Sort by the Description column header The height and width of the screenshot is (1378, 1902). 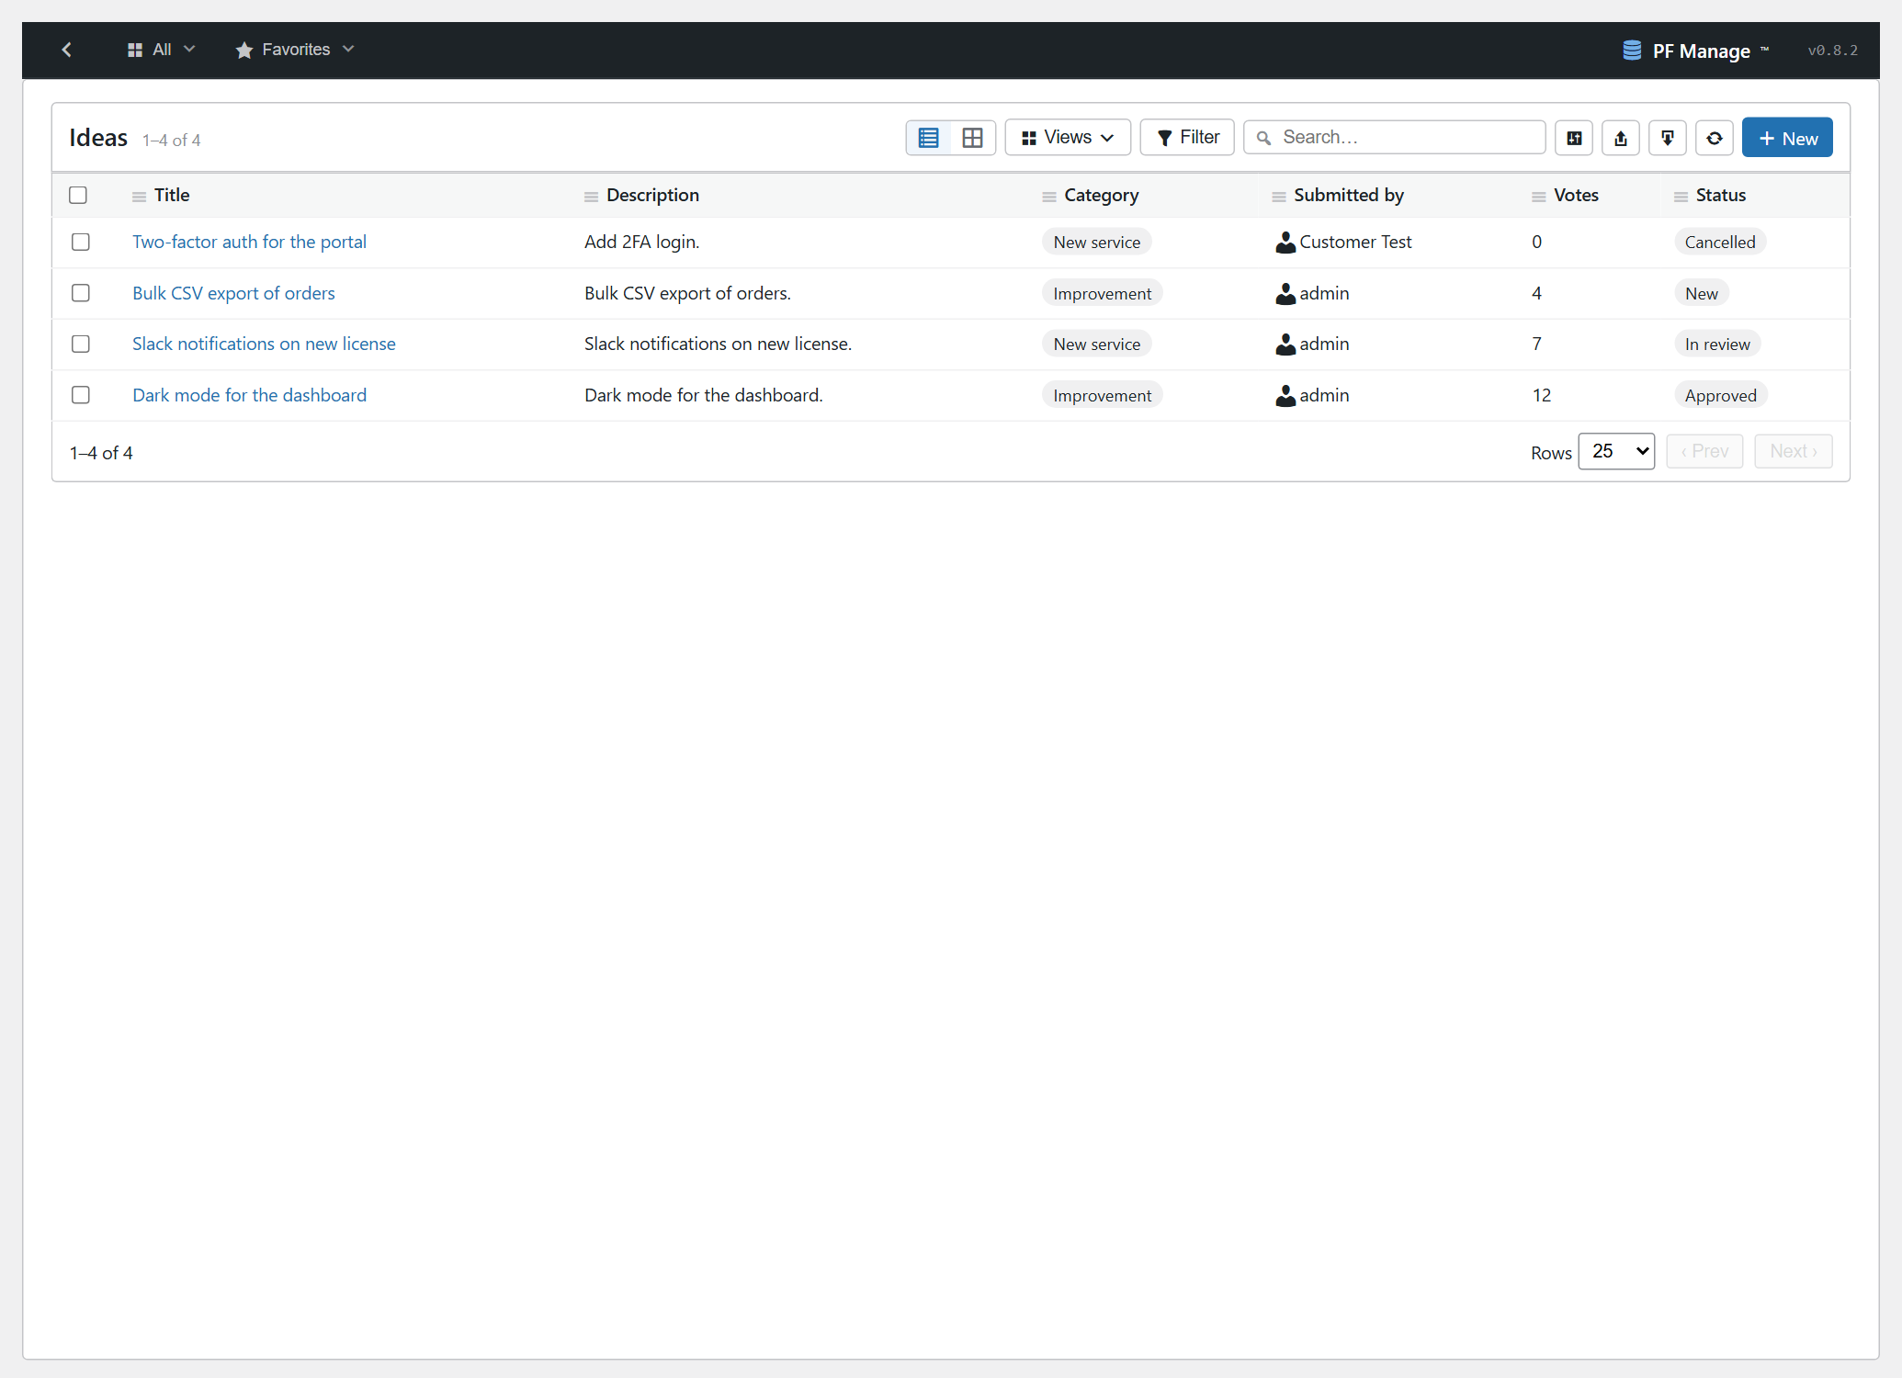pos(652,195)
